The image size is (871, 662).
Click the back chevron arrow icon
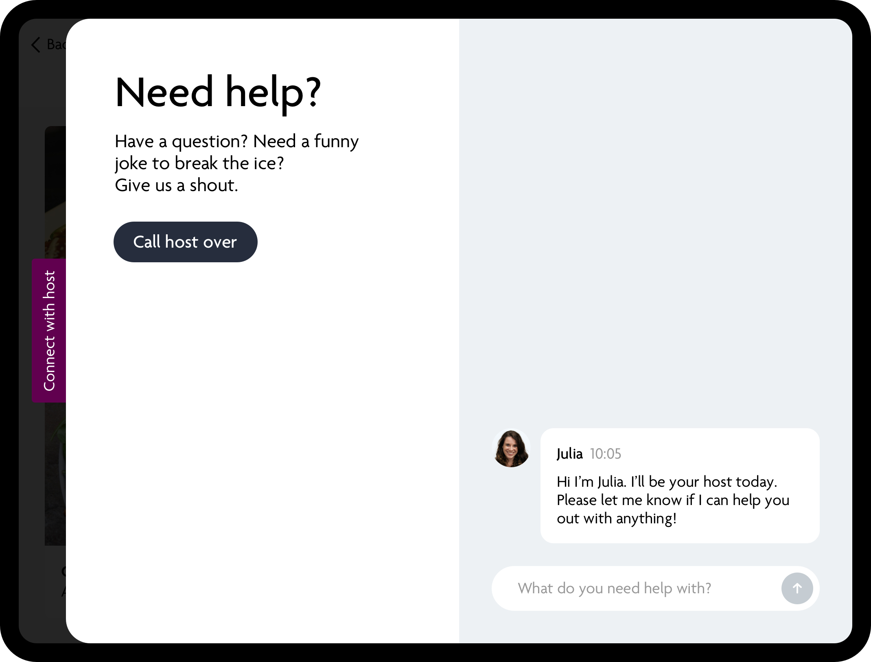36,45
